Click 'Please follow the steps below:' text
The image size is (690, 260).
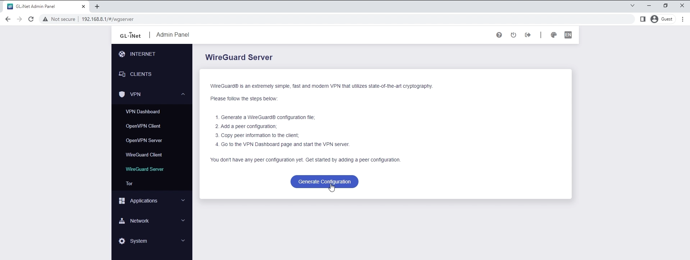tap(244, 99)
